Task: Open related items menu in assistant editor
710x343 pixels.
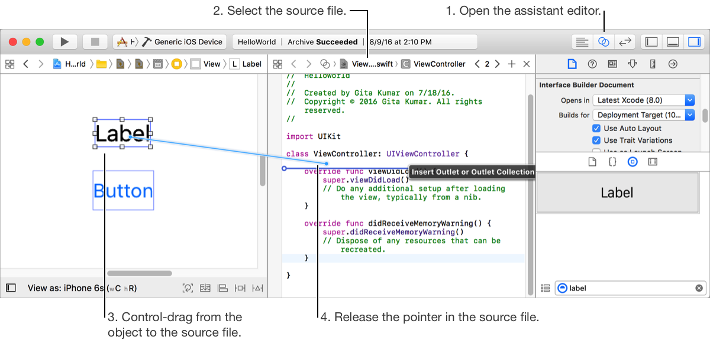Action: [277, 64]
